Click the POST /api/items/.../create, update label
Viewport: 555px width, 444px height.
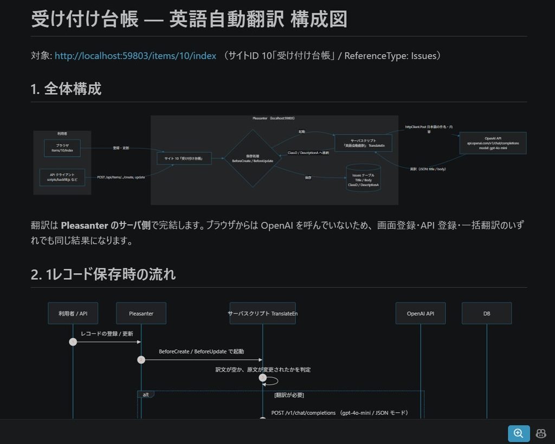pos(121,177)
